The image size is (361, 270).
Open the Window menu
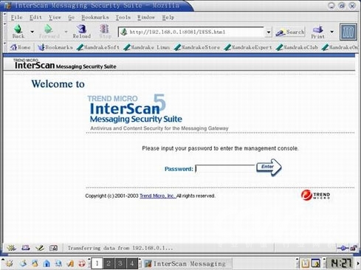pos(146,17)
